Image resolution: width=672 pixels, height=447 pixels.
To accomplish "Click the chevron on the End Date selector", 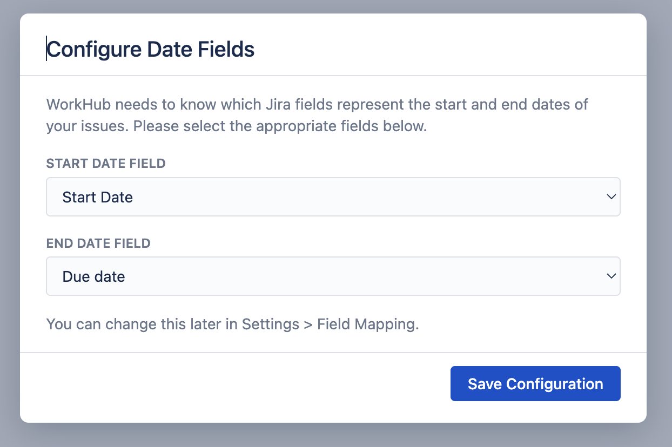I will pos(611,276).
